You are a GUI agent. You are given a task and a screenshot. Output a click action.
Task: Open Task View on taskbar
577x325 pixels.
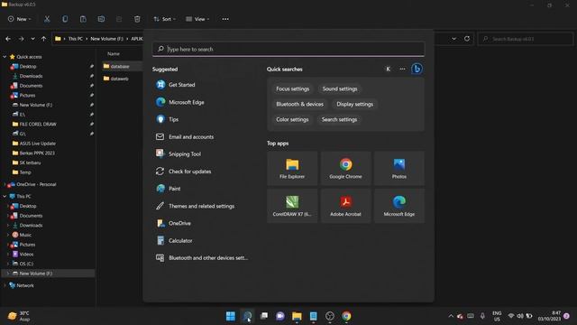pyautogui.click(x=264, y=316)
